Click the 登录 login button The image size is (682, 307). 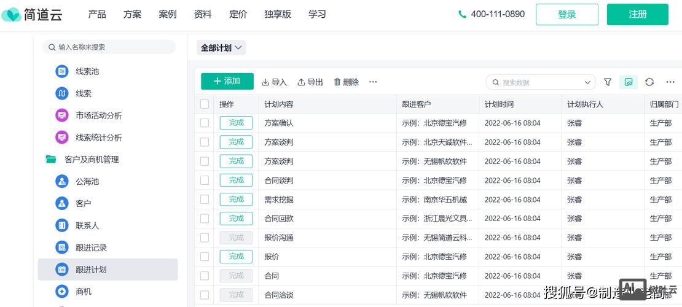coord(566,14)
